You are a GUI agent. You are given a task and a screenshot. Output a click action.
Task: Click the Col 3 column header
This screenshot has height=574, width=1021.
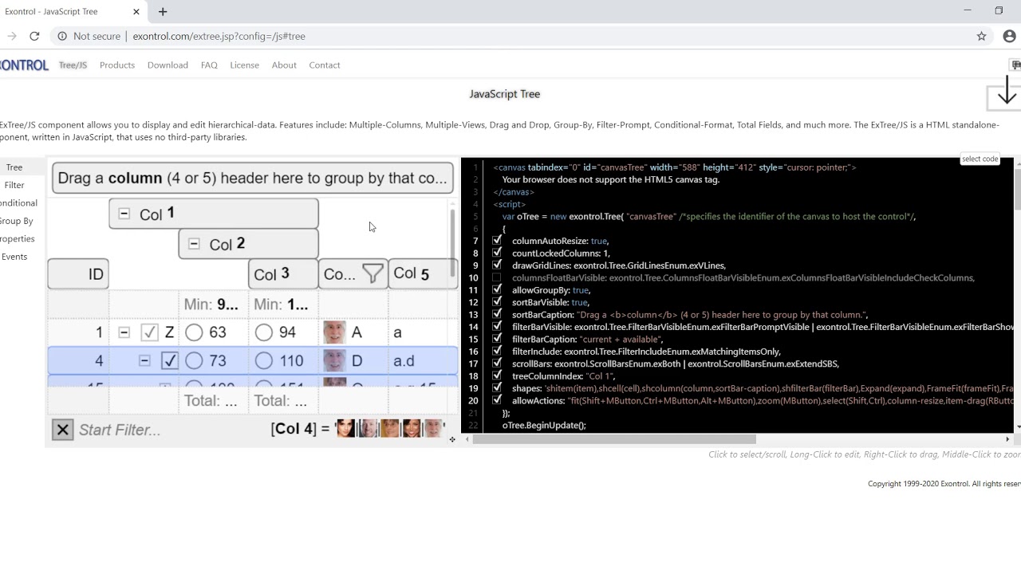(x=283, y=274)
